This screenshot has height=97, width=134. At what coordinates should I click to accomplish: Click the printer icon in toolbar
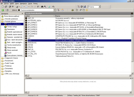17,7
